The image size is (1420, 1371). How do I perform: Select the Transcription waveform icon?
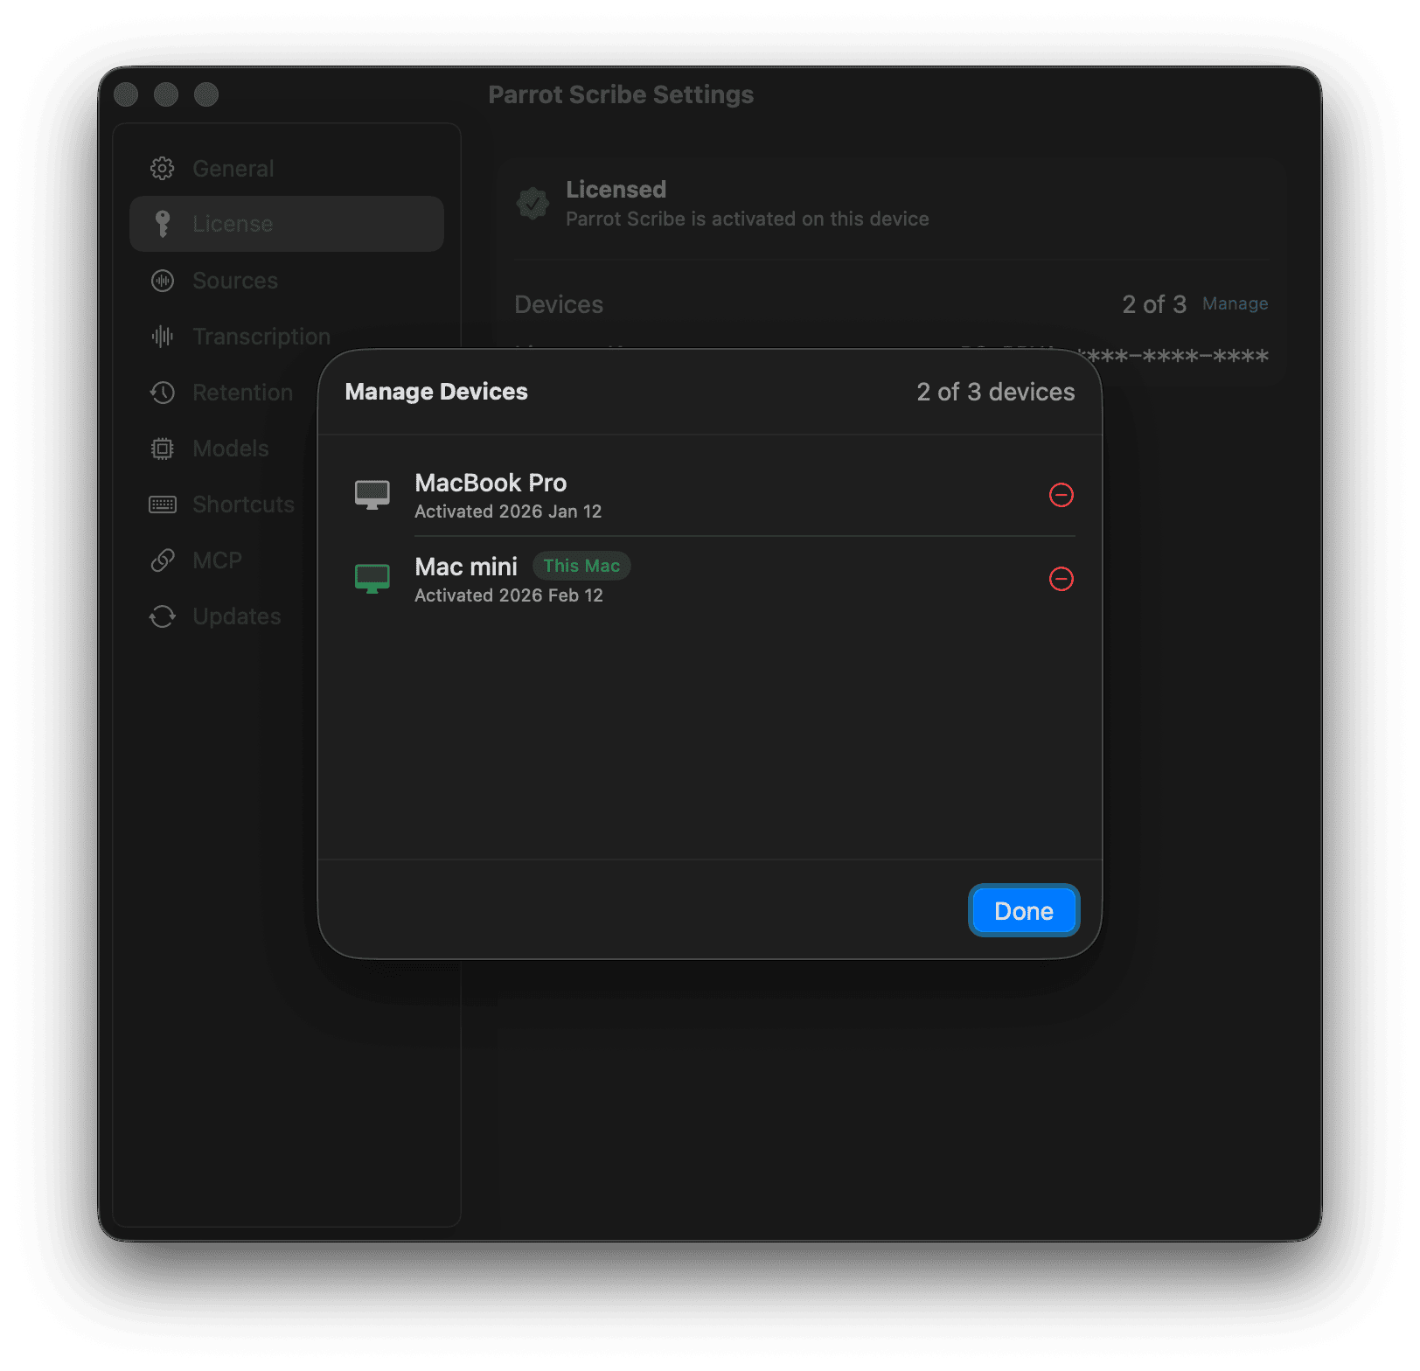point(162,336)
